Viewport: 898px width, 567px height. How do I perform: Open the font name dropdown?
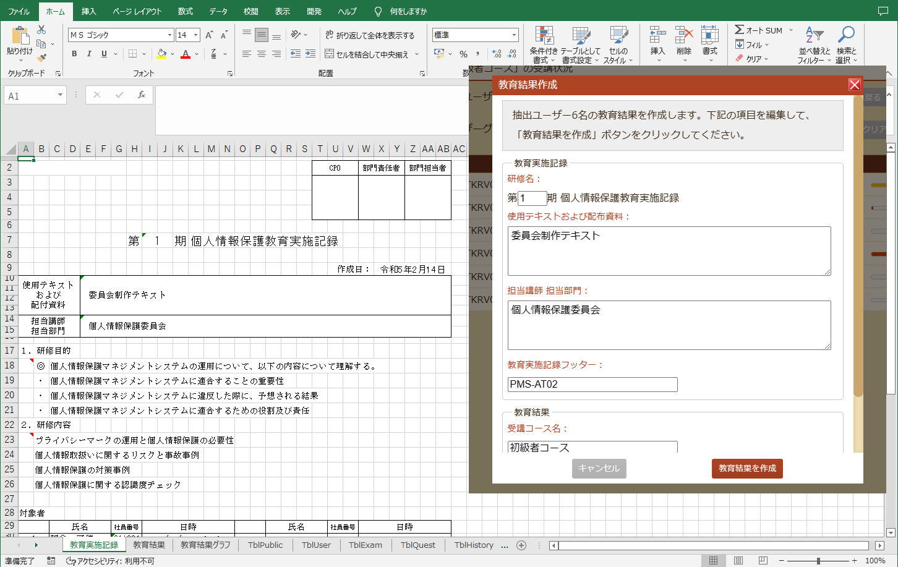pos(170,35)
